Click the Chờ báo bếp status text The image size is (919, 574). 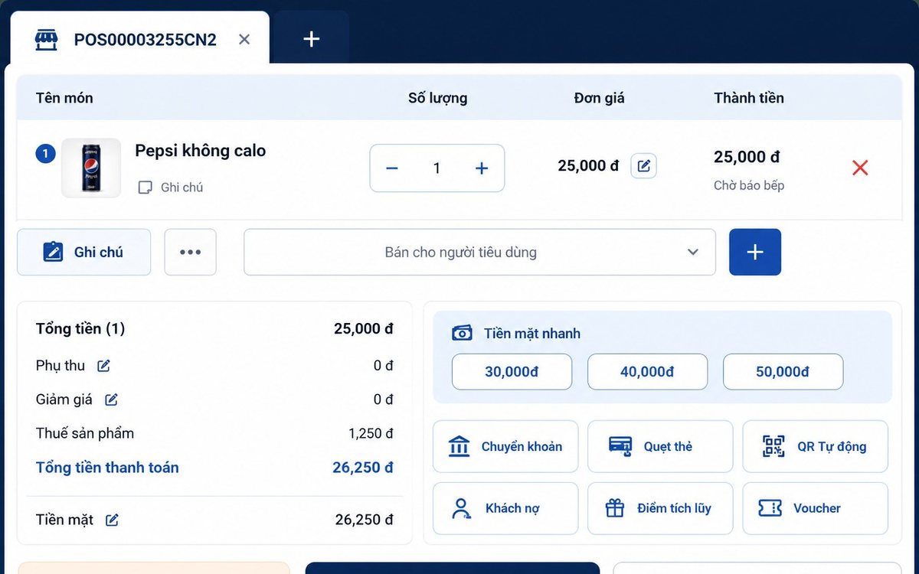pos(749,185)
